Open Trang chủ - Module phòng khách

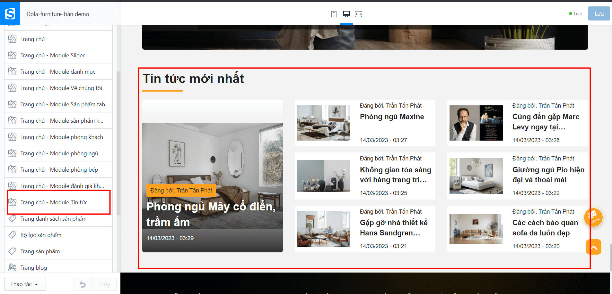58,137
